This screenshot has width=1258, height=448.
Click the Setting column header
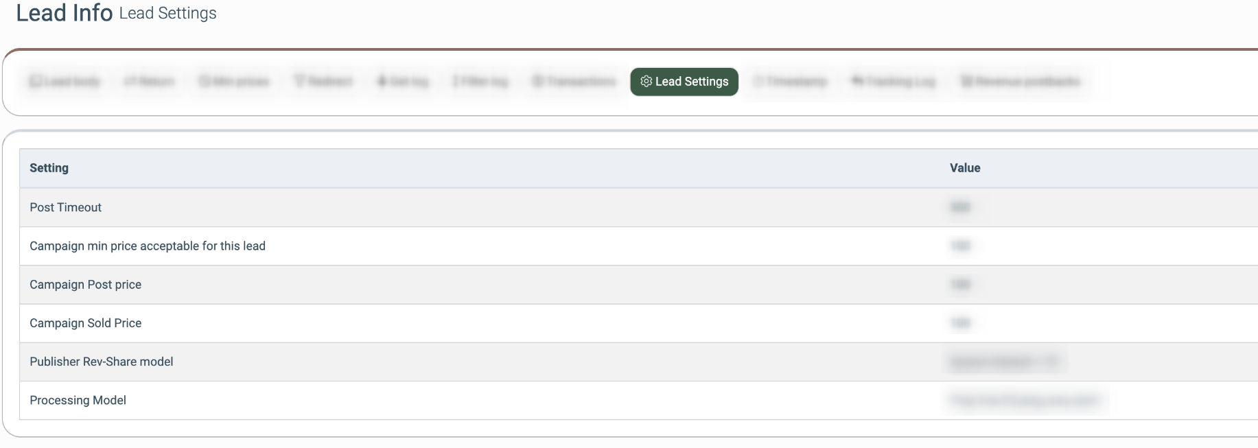[49, 168]
